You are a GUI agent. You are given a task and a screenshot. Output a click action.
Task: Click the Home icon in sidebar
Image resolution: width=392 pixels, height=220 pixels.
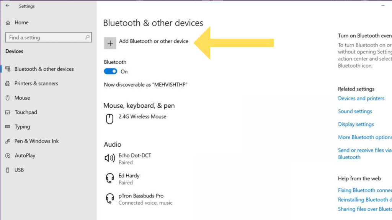point(8,23)
